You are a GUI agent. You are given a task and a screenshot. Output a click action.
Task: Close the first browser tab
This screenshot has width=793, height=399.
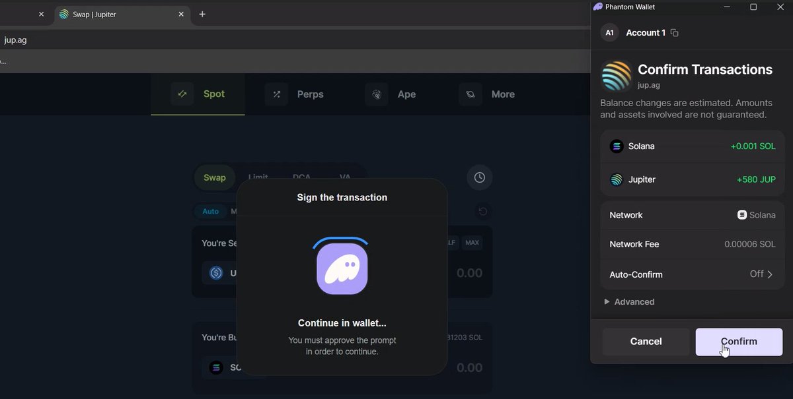click(41, 14)
